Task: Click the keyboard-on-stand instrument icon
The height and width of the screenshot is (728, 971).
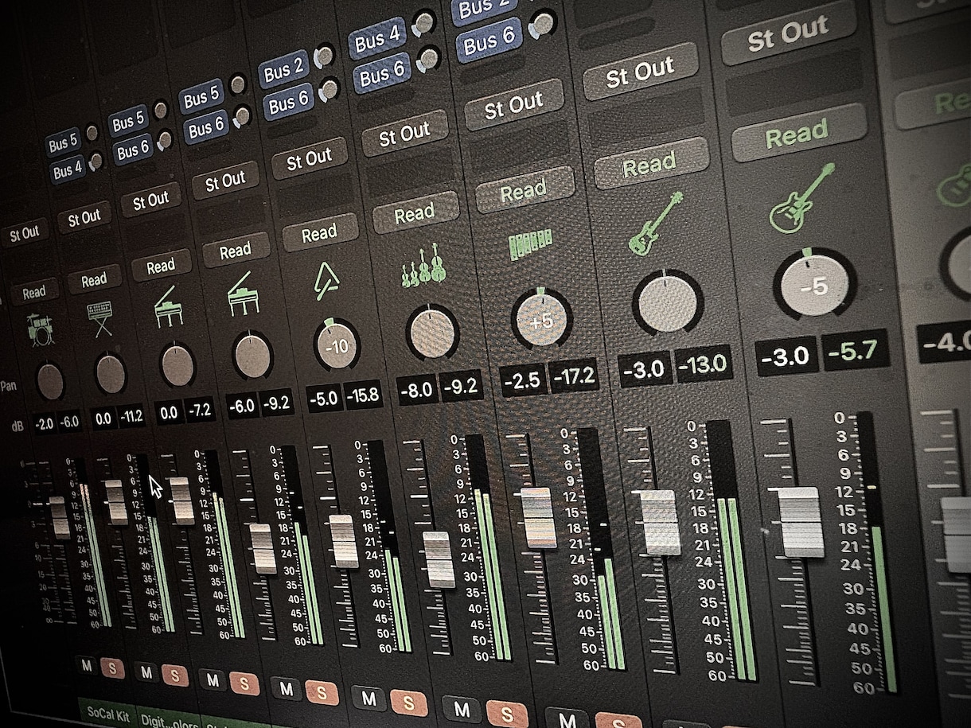Action: click(99, 318)
